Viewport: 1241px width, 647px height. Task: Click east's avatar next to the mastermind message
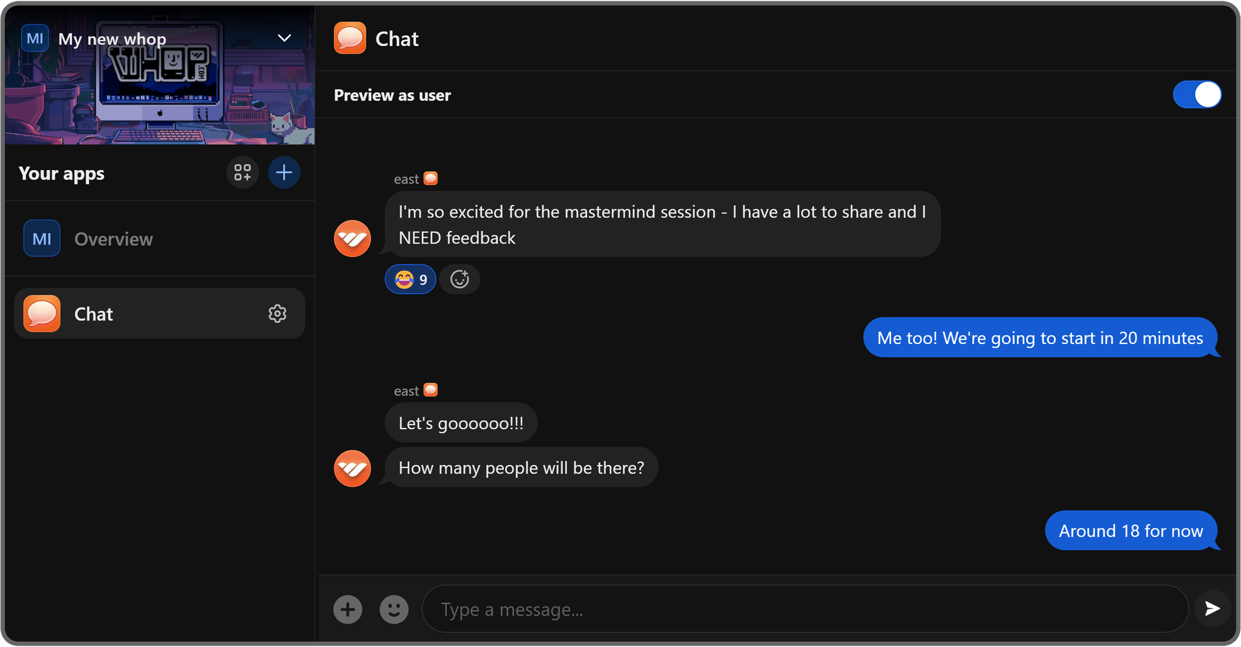tap(352, 238)
